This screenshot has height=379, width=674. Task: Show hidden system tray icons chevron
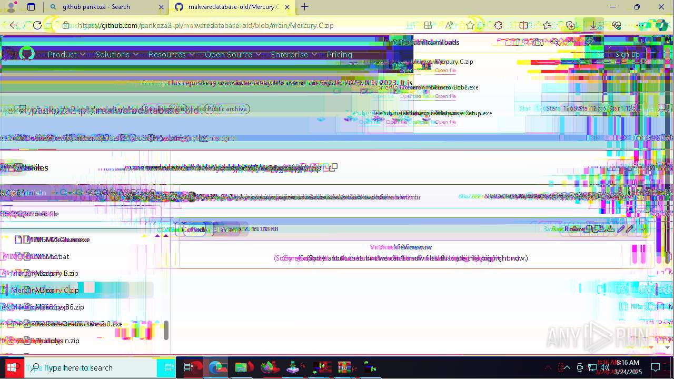coord(567,367)
